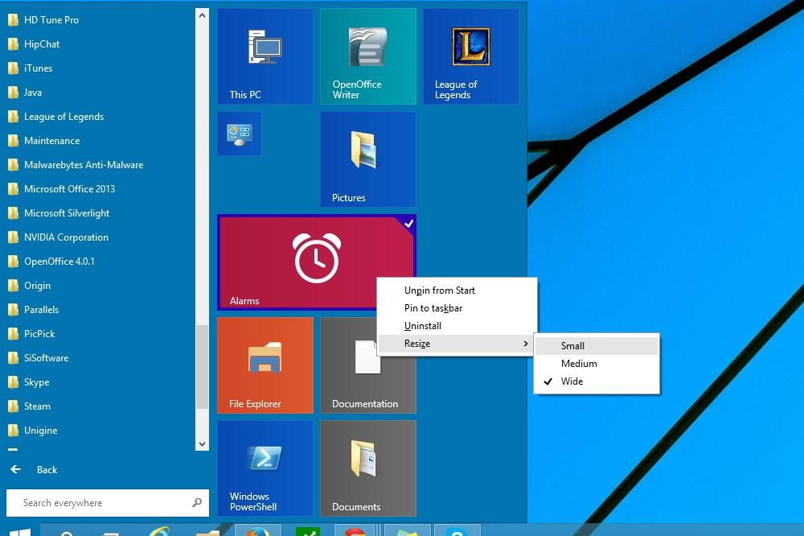The height and width of the screenshot is (536, 804).
Task: Toggle the selection checkmark on the Alarms tile
Action: click(408, 224)
